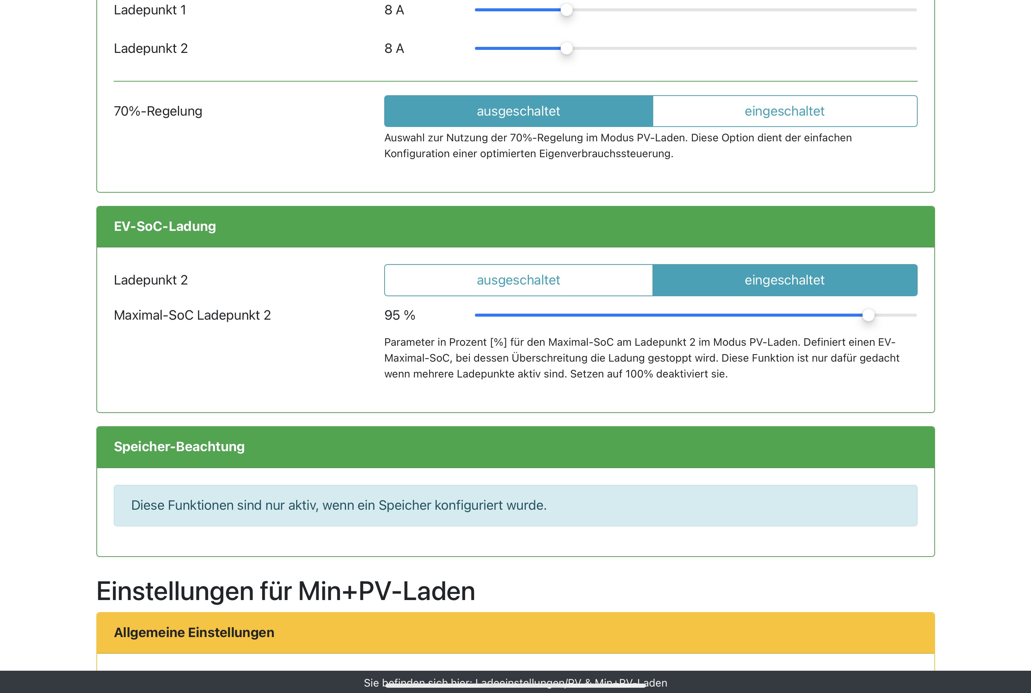Collapse the Speicher-Beachtung section header
The height and width of the screenshot is (693, 1031).
coord(179,446)
